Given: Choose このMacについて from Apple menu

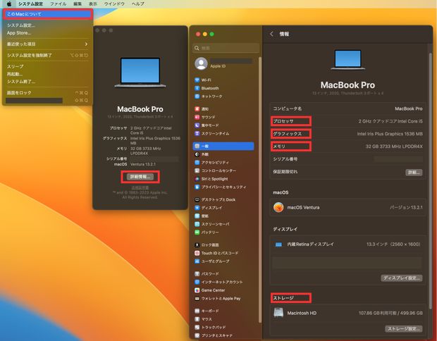Looking at the screenshot, I should coord(48,14).
